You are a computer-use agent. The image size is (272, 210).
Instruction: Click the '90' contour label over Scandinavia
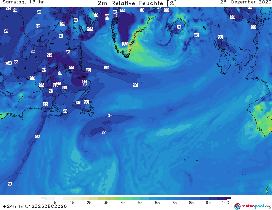(253, 27)
